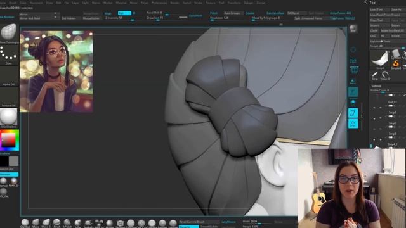406x228 pixels.
Task: Open the Texture Off selector
Action: coord(9,96)
